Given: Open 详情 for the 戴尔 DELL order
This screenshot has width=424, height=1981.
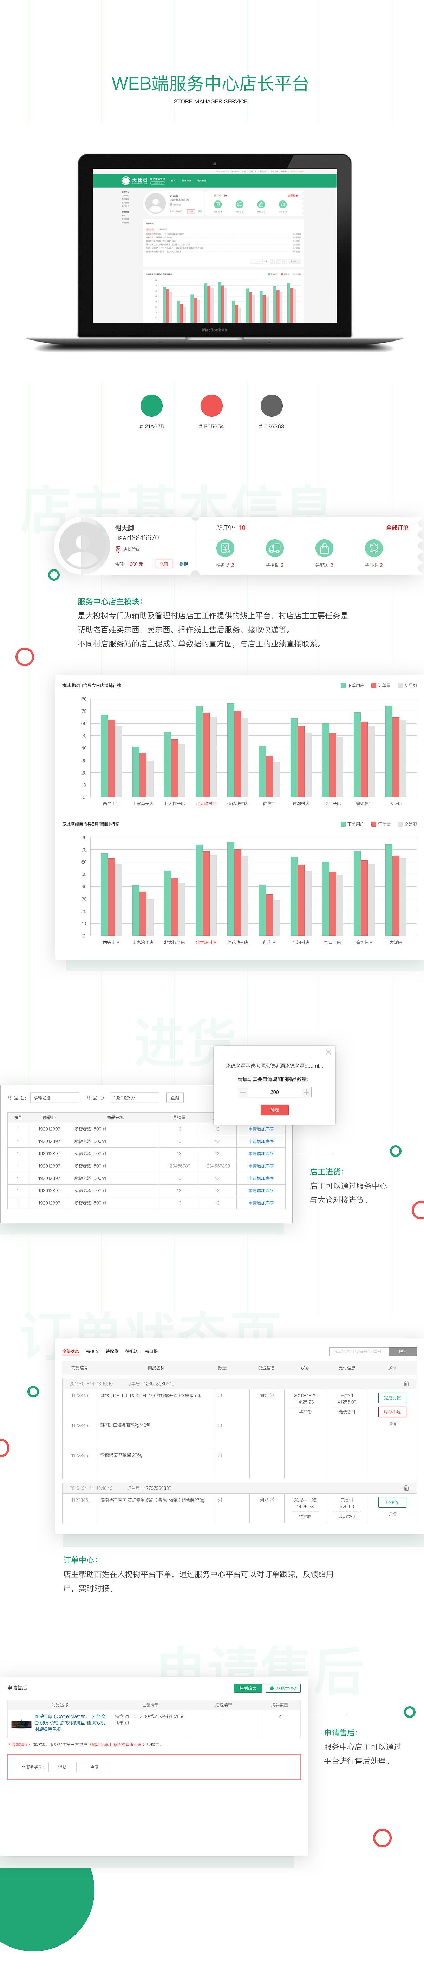Looking at the screenshot, I should click(392, 1424).
